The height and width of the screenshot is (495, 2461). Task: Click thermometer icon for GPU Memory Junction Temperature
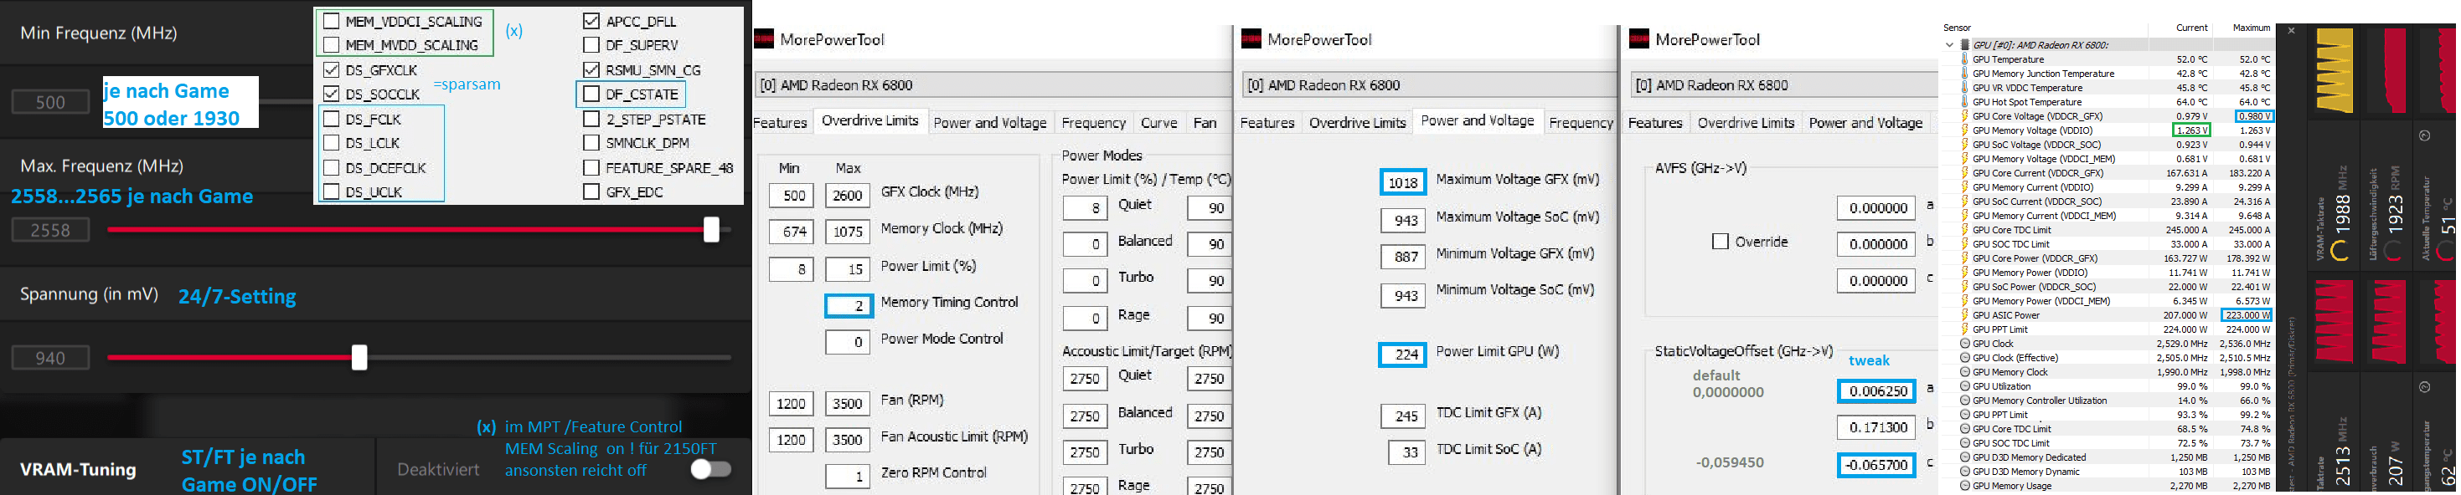click(x=1965, y=74)
